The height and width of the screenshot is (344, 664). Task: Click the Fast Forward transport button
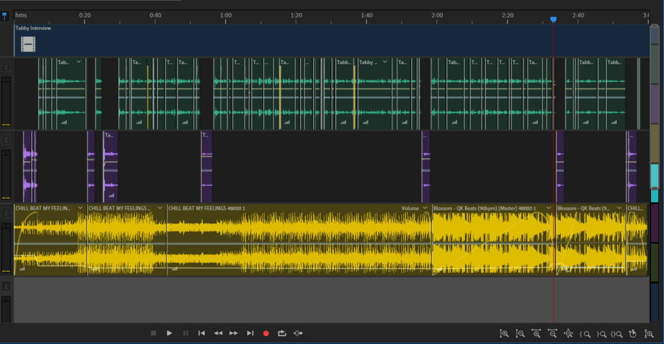click(x=234, y=333)
